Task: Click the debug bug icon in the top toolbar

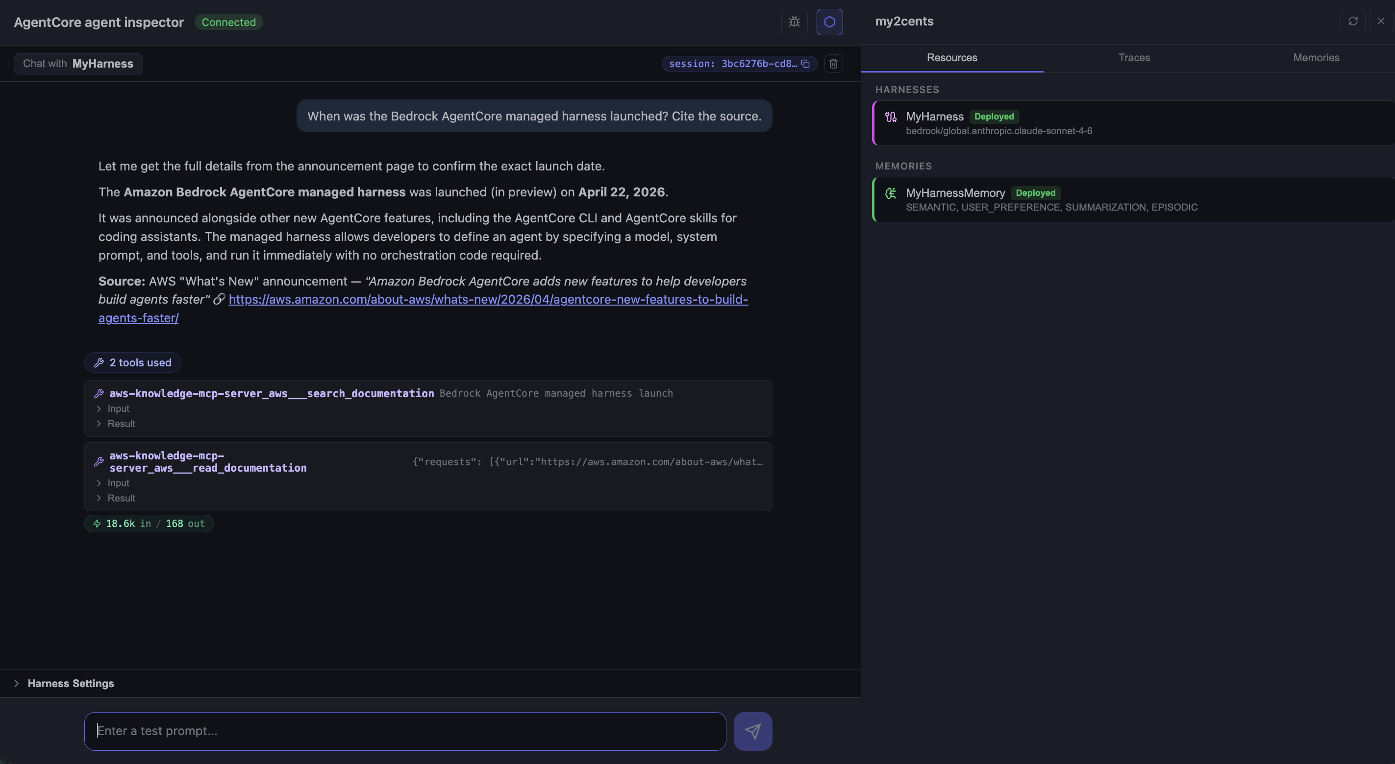Action: (x=794, y=22)
